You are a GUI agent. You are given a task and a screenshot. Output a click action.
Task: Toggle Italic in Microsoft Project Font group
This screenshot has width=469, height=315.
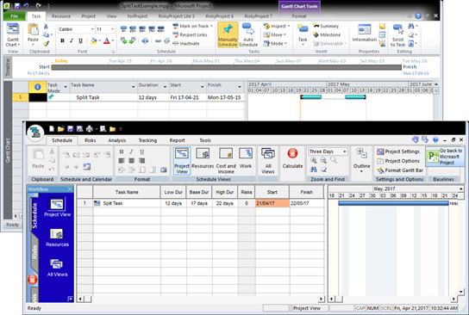click(72, 40)
